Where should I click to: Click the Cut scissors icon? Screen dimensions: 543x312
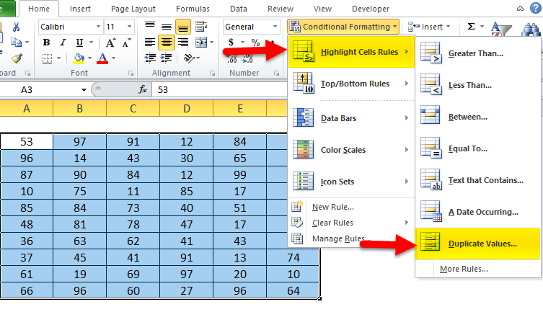16,27
